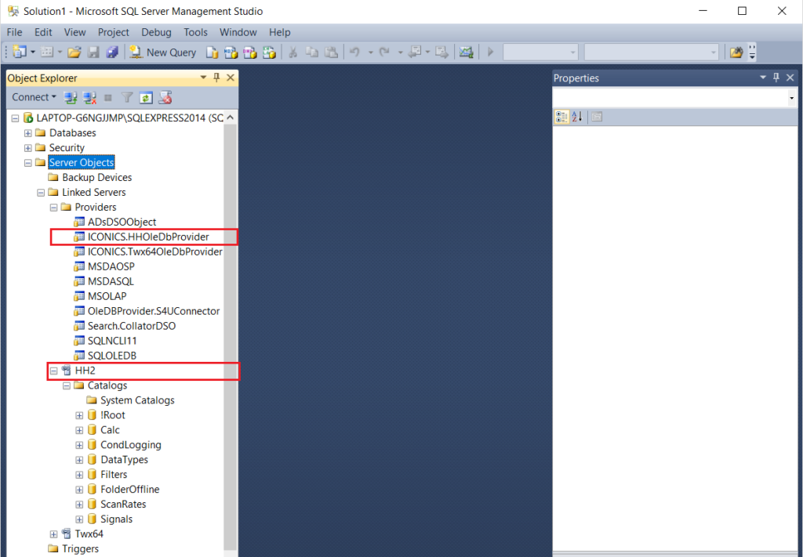Expand the Databases folder
This screenshot has height=557, width=803.
pos(28,133)
